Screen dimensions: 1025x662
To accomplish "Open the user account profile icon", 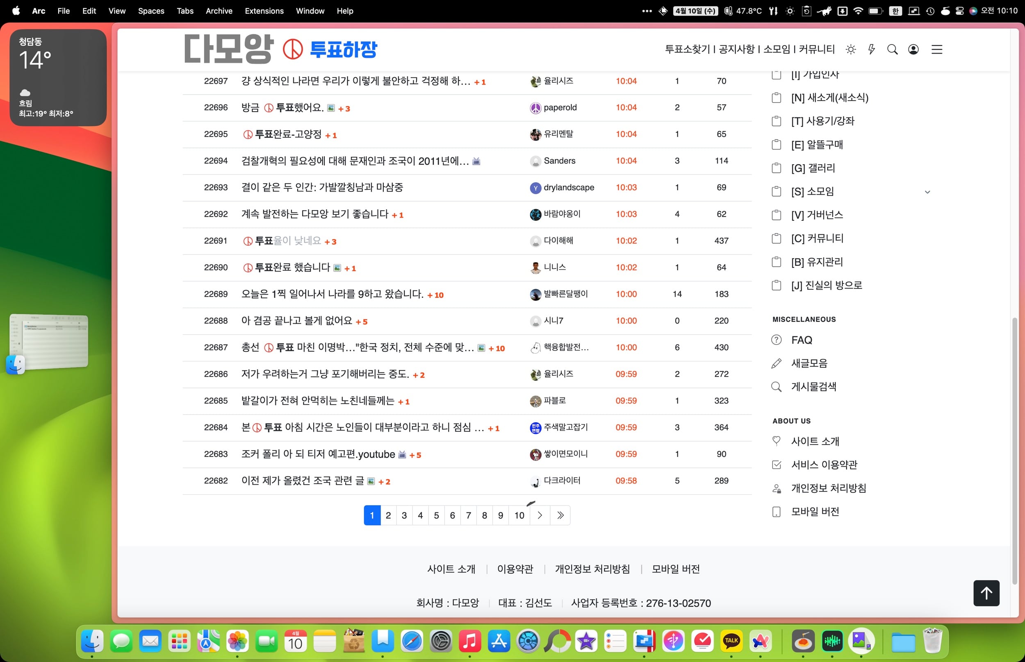I will point(913,50).
